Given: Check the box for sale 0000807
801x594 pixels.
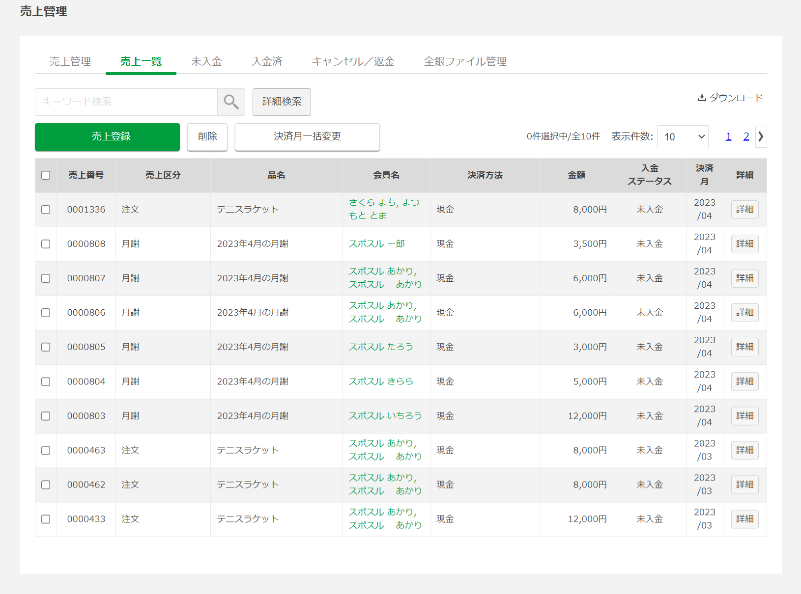Looking at the screenshot, I should (x=46, y=278).
